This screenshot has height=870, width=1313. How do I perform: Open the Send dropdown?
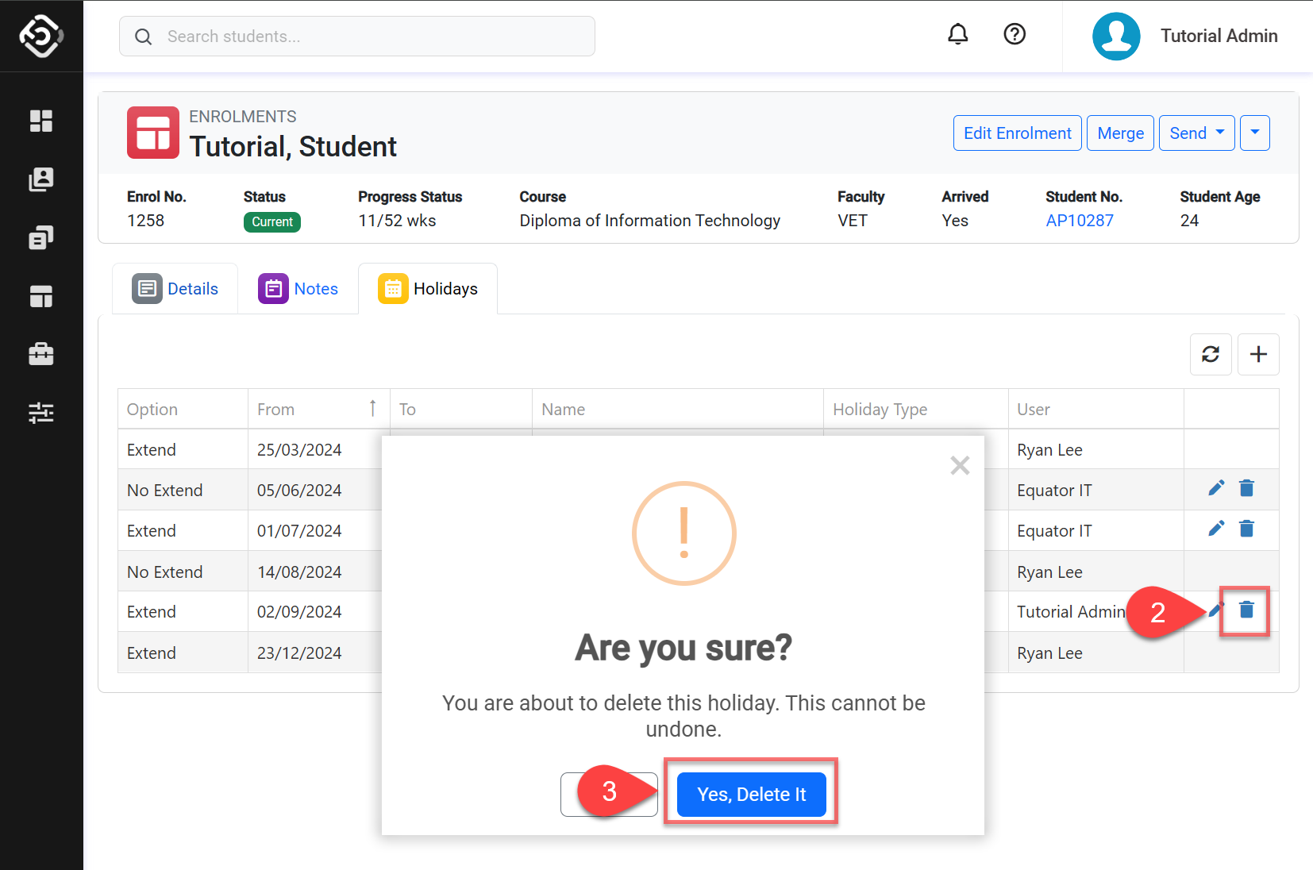(1197, 133)
